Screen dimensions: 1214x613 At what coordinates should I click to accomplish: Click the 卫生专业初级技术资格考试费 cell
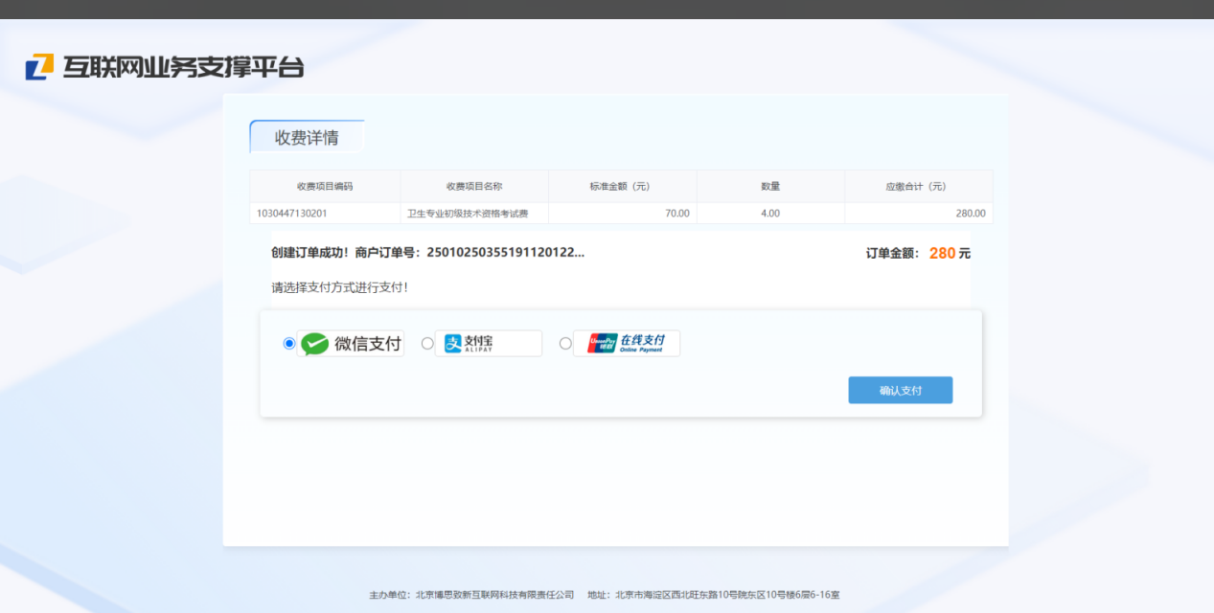click(468, 214)
